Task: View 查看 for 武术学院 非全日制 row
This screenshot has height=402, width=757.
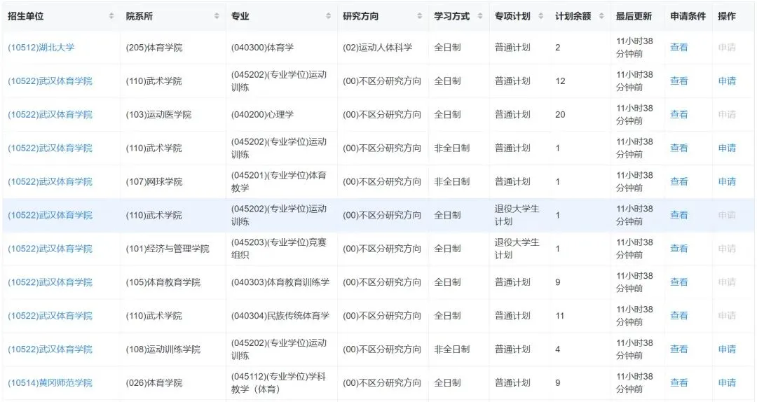Action: [x=678, y=148]
